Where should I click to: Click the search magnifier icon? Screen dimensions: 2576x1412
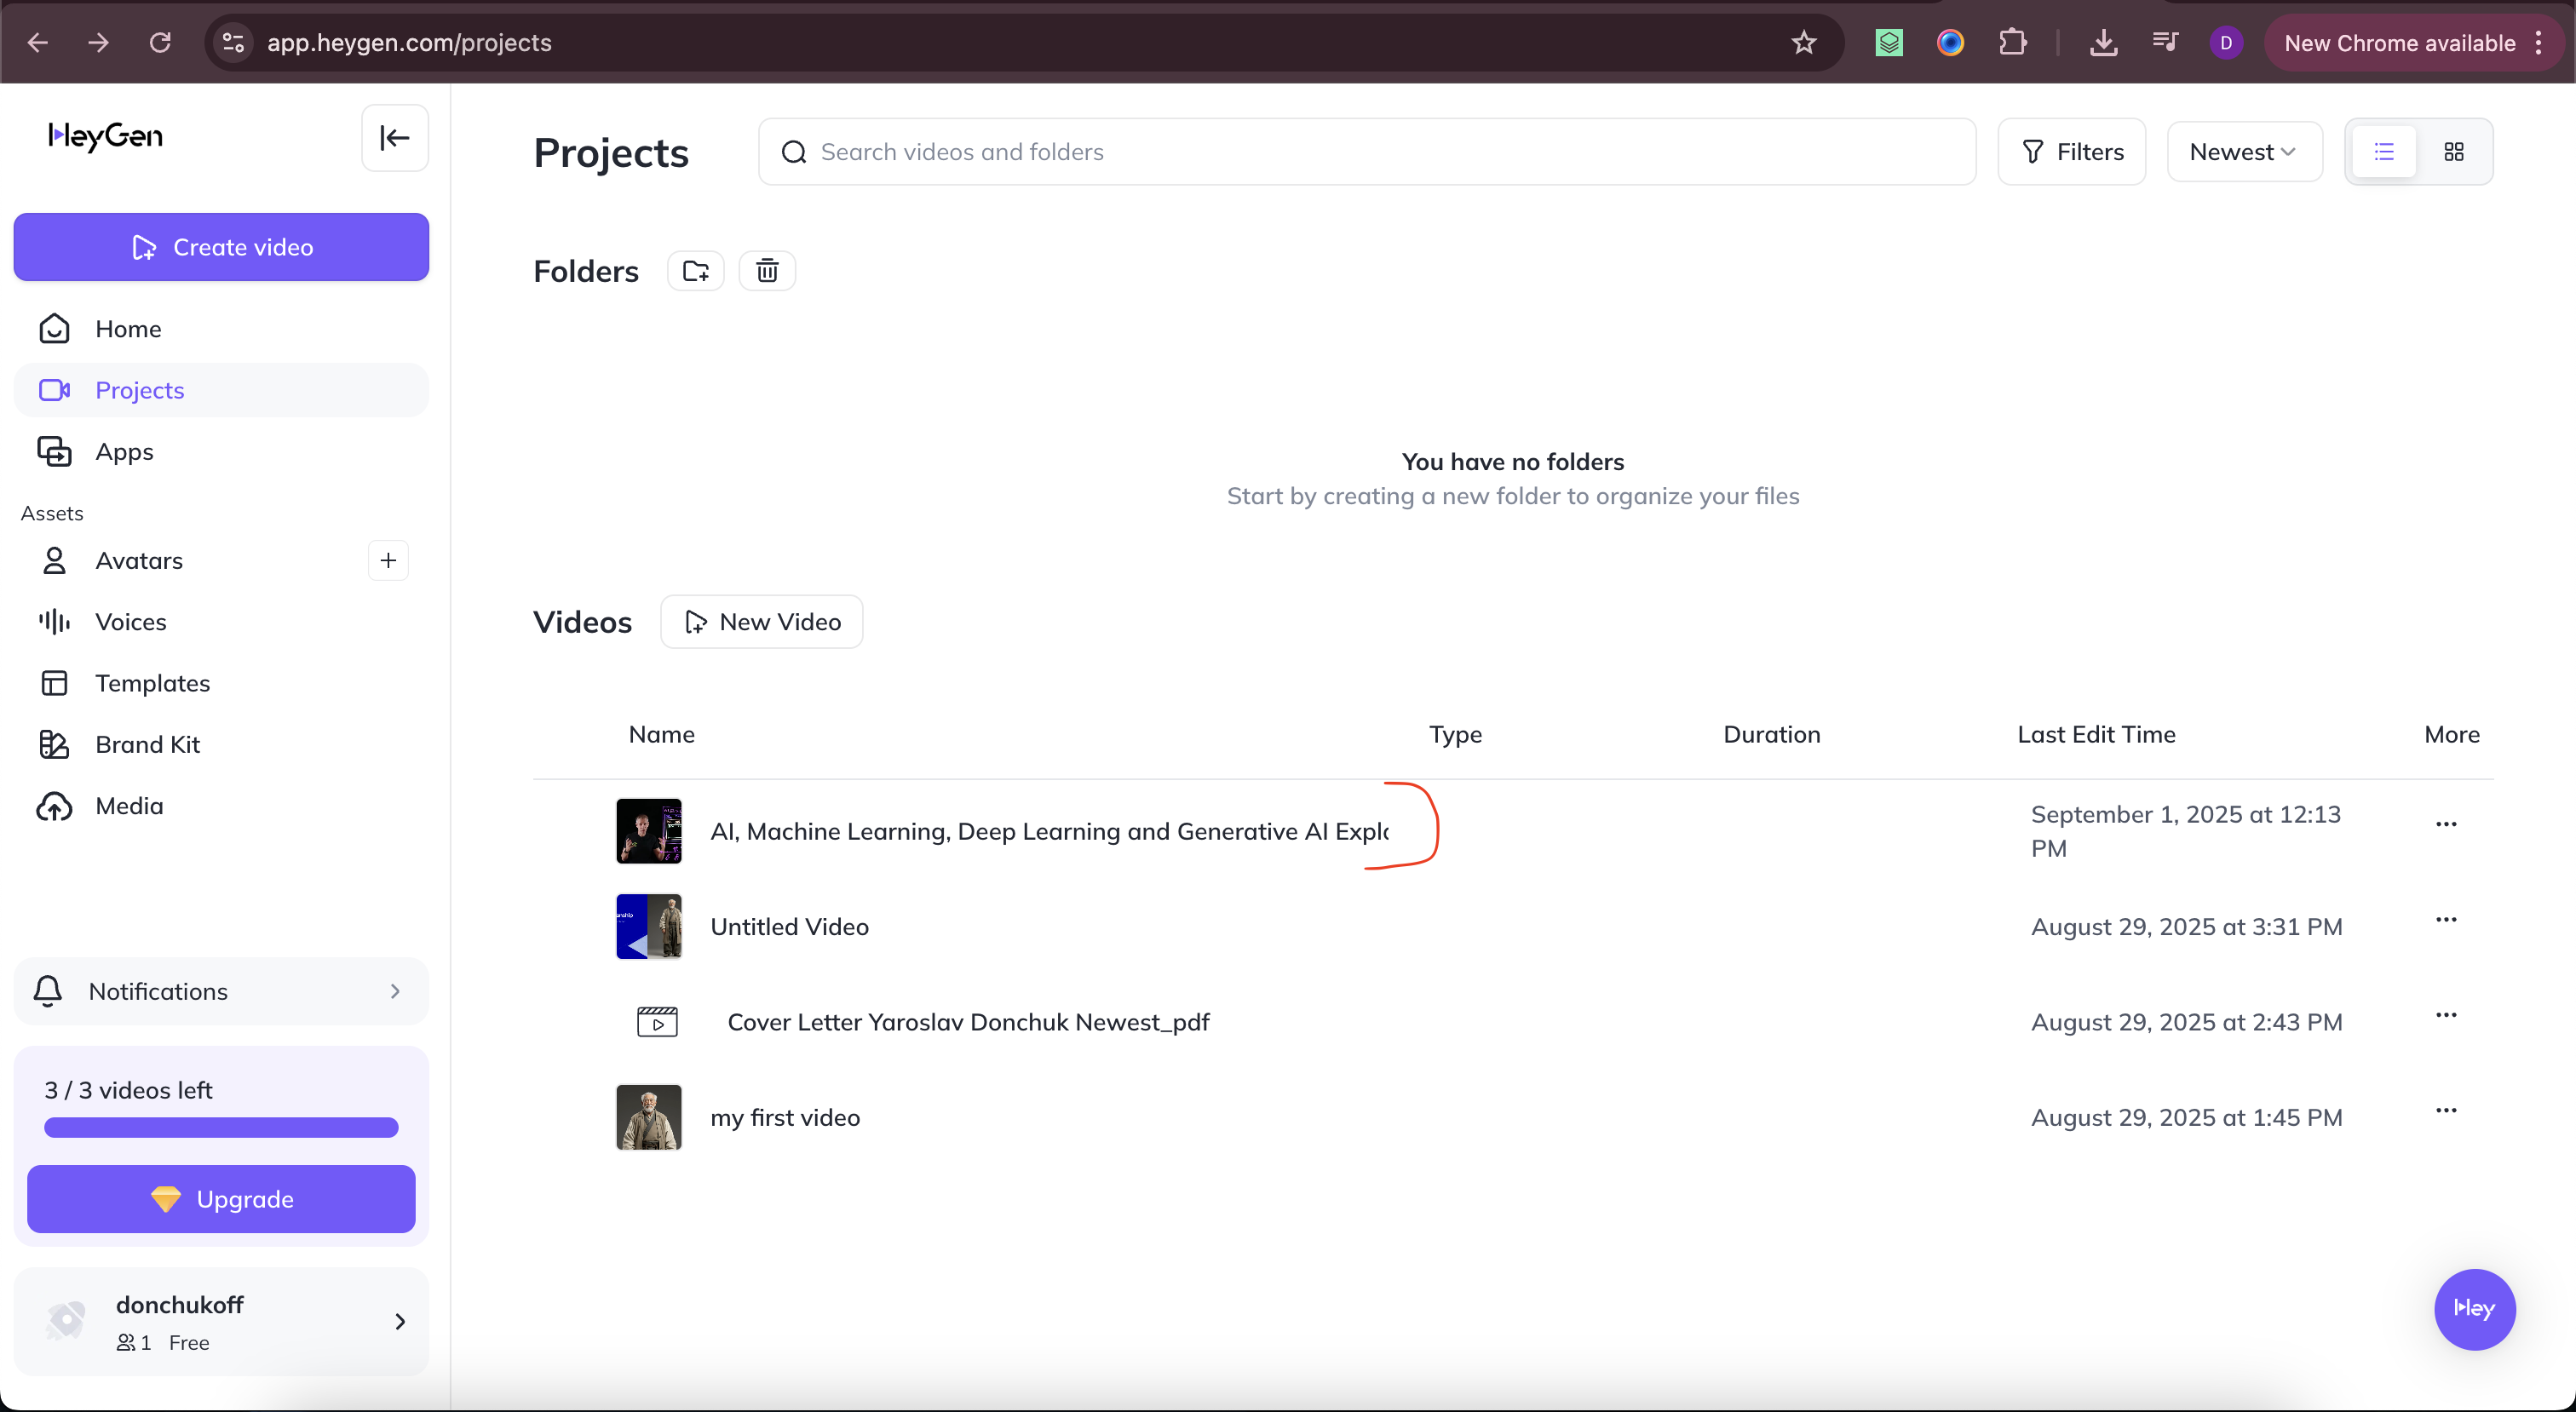click(794, 152)
